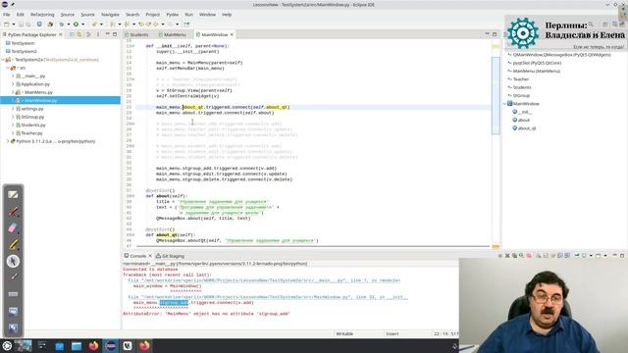
Task: Switch to the Git Staging tab
Action: coord(170,256)
